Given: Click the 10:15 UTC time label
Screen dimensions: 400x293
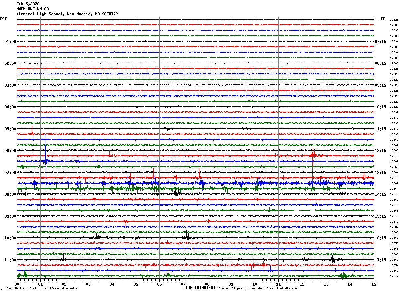Looking at the screenshot, I should tap(380, 107).
